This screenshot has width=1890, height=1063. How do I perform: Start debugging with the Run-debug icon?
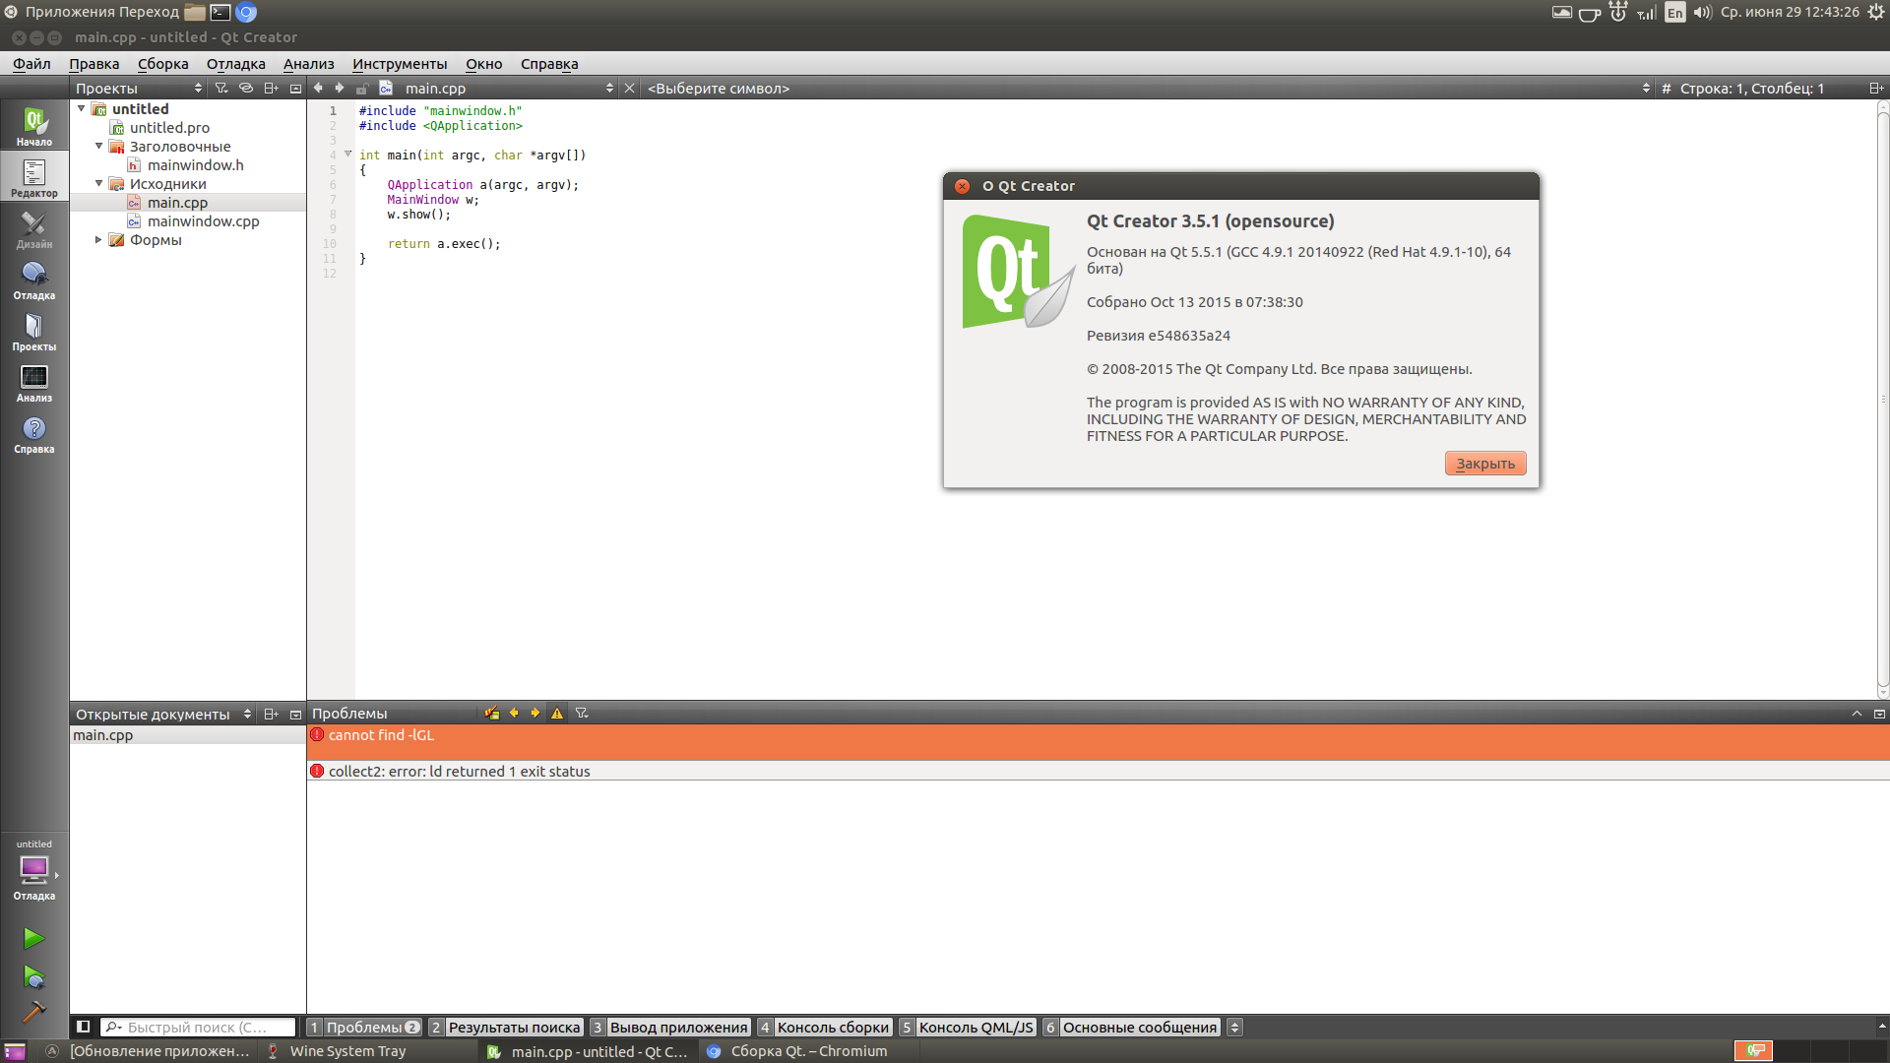pyautogui.click(x=34, y=976)
